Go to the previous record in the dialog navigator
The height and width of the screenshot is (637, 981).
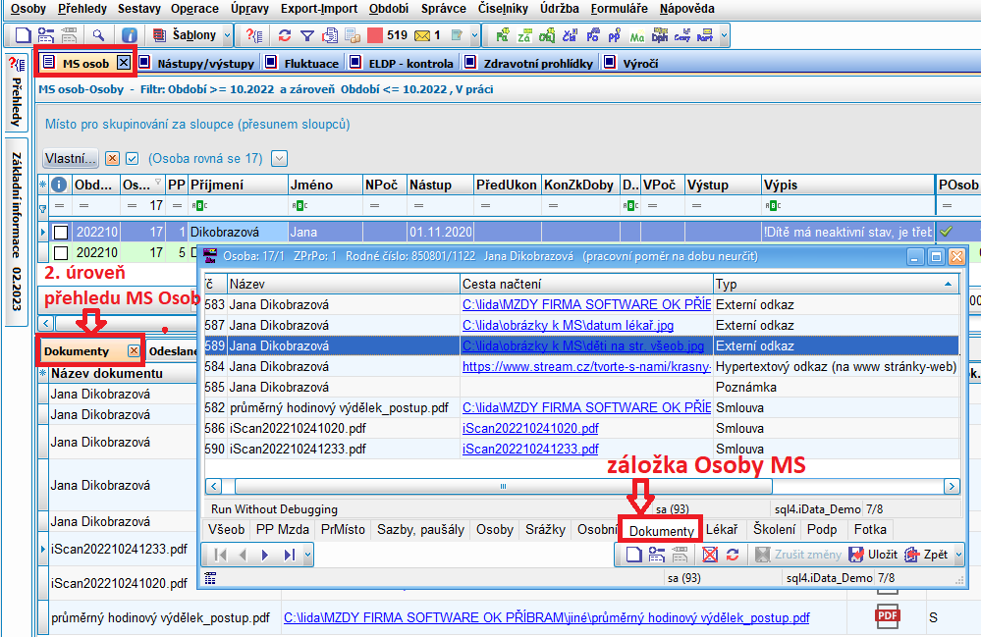[243, 555]
